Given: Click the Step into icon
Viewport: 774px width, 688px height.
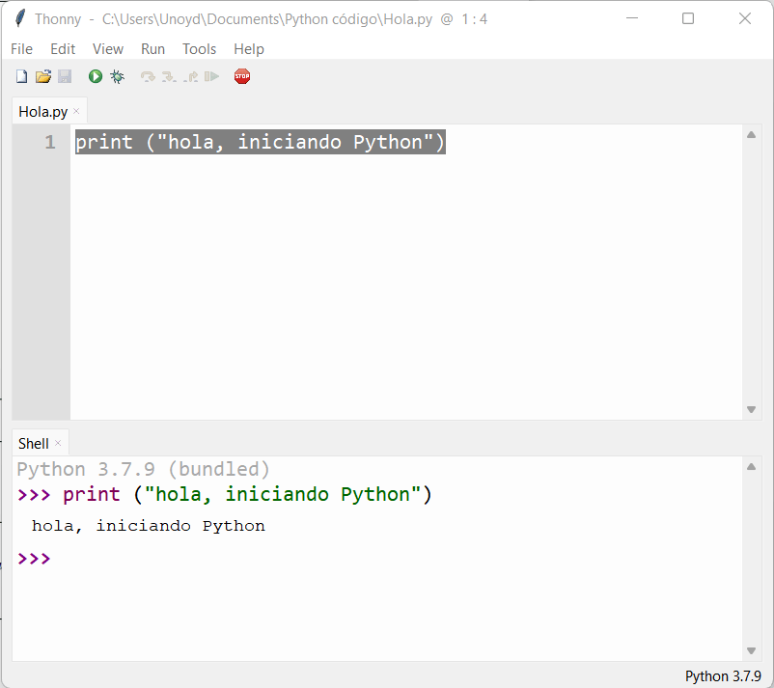Looking at the screenshot, I should coord(169,76).
